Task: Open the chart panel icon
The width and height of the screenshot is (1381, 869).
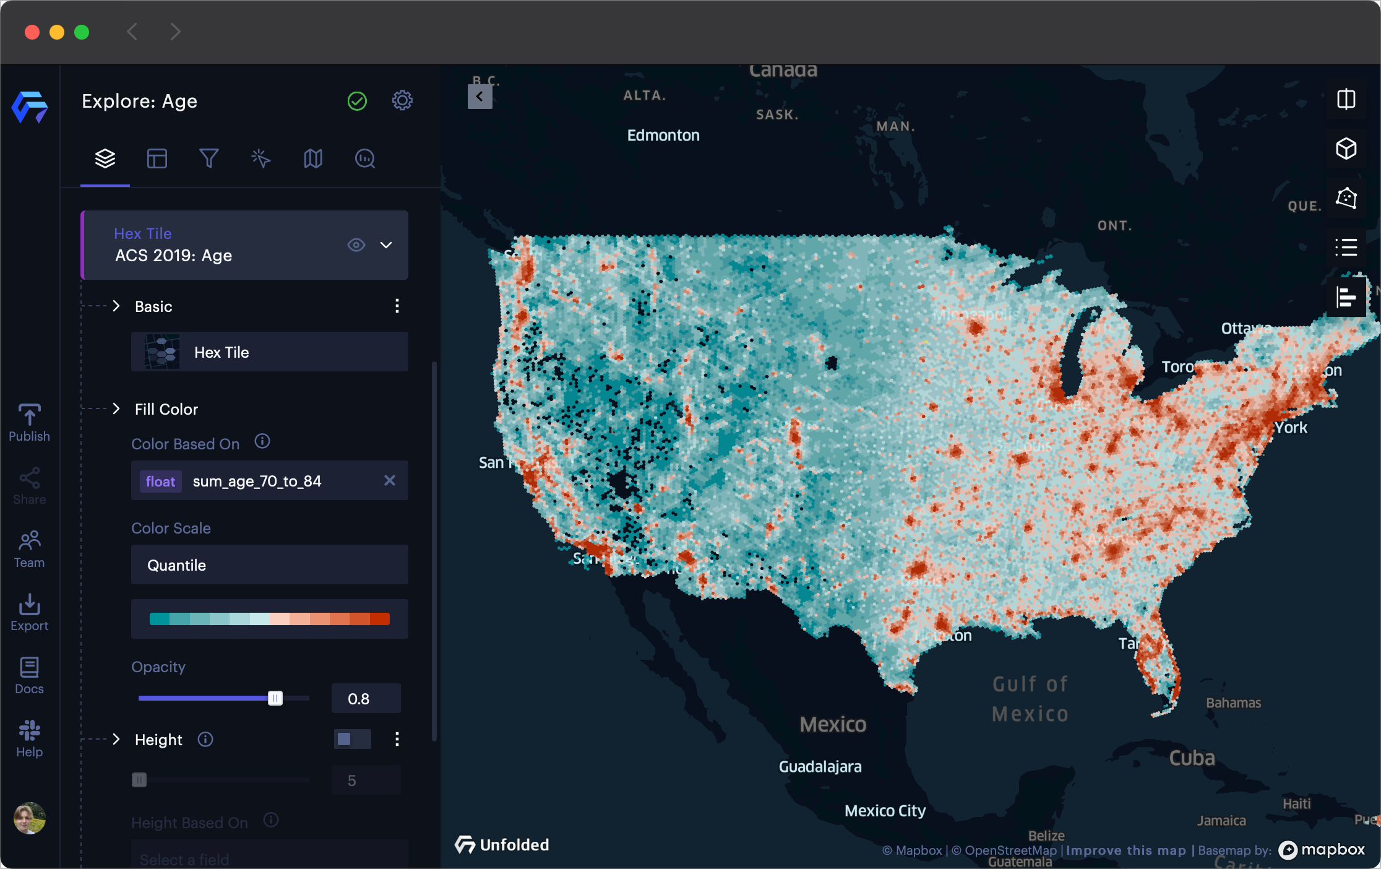Action: pos(1346,297)
